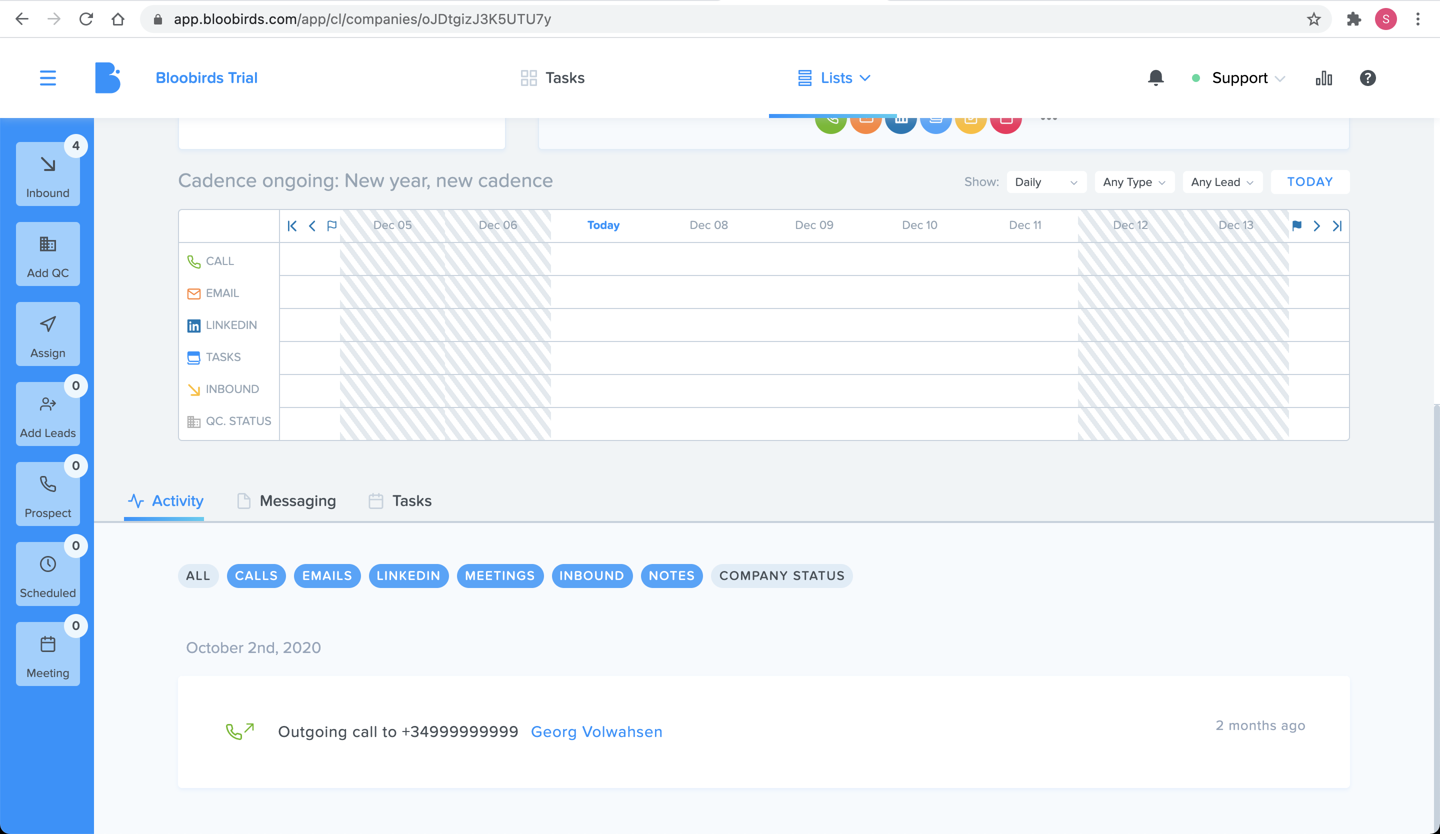
Task: Jump to last cadence date
Action: [x=1337, y=225]
